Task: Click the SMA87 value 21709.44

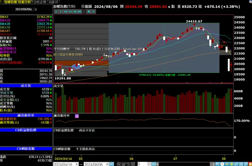Action: tap(43, 31)
